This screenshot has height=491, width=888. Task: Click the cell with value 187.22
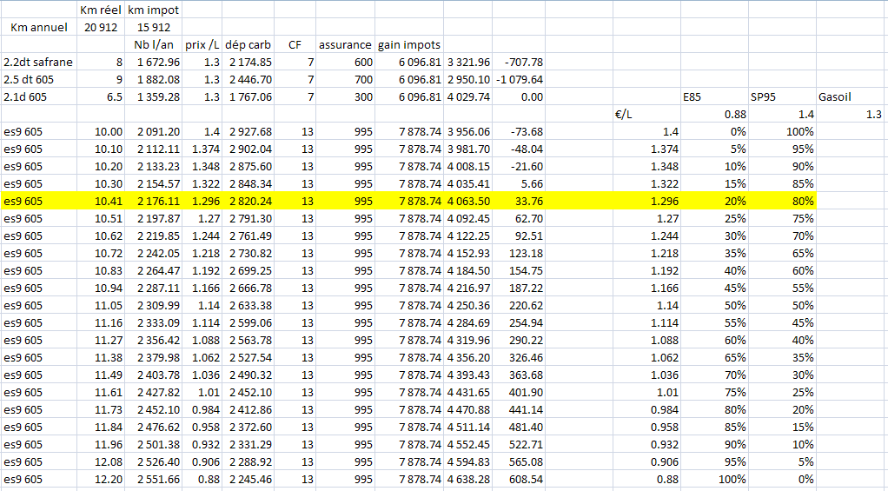(x=518, y=289)
